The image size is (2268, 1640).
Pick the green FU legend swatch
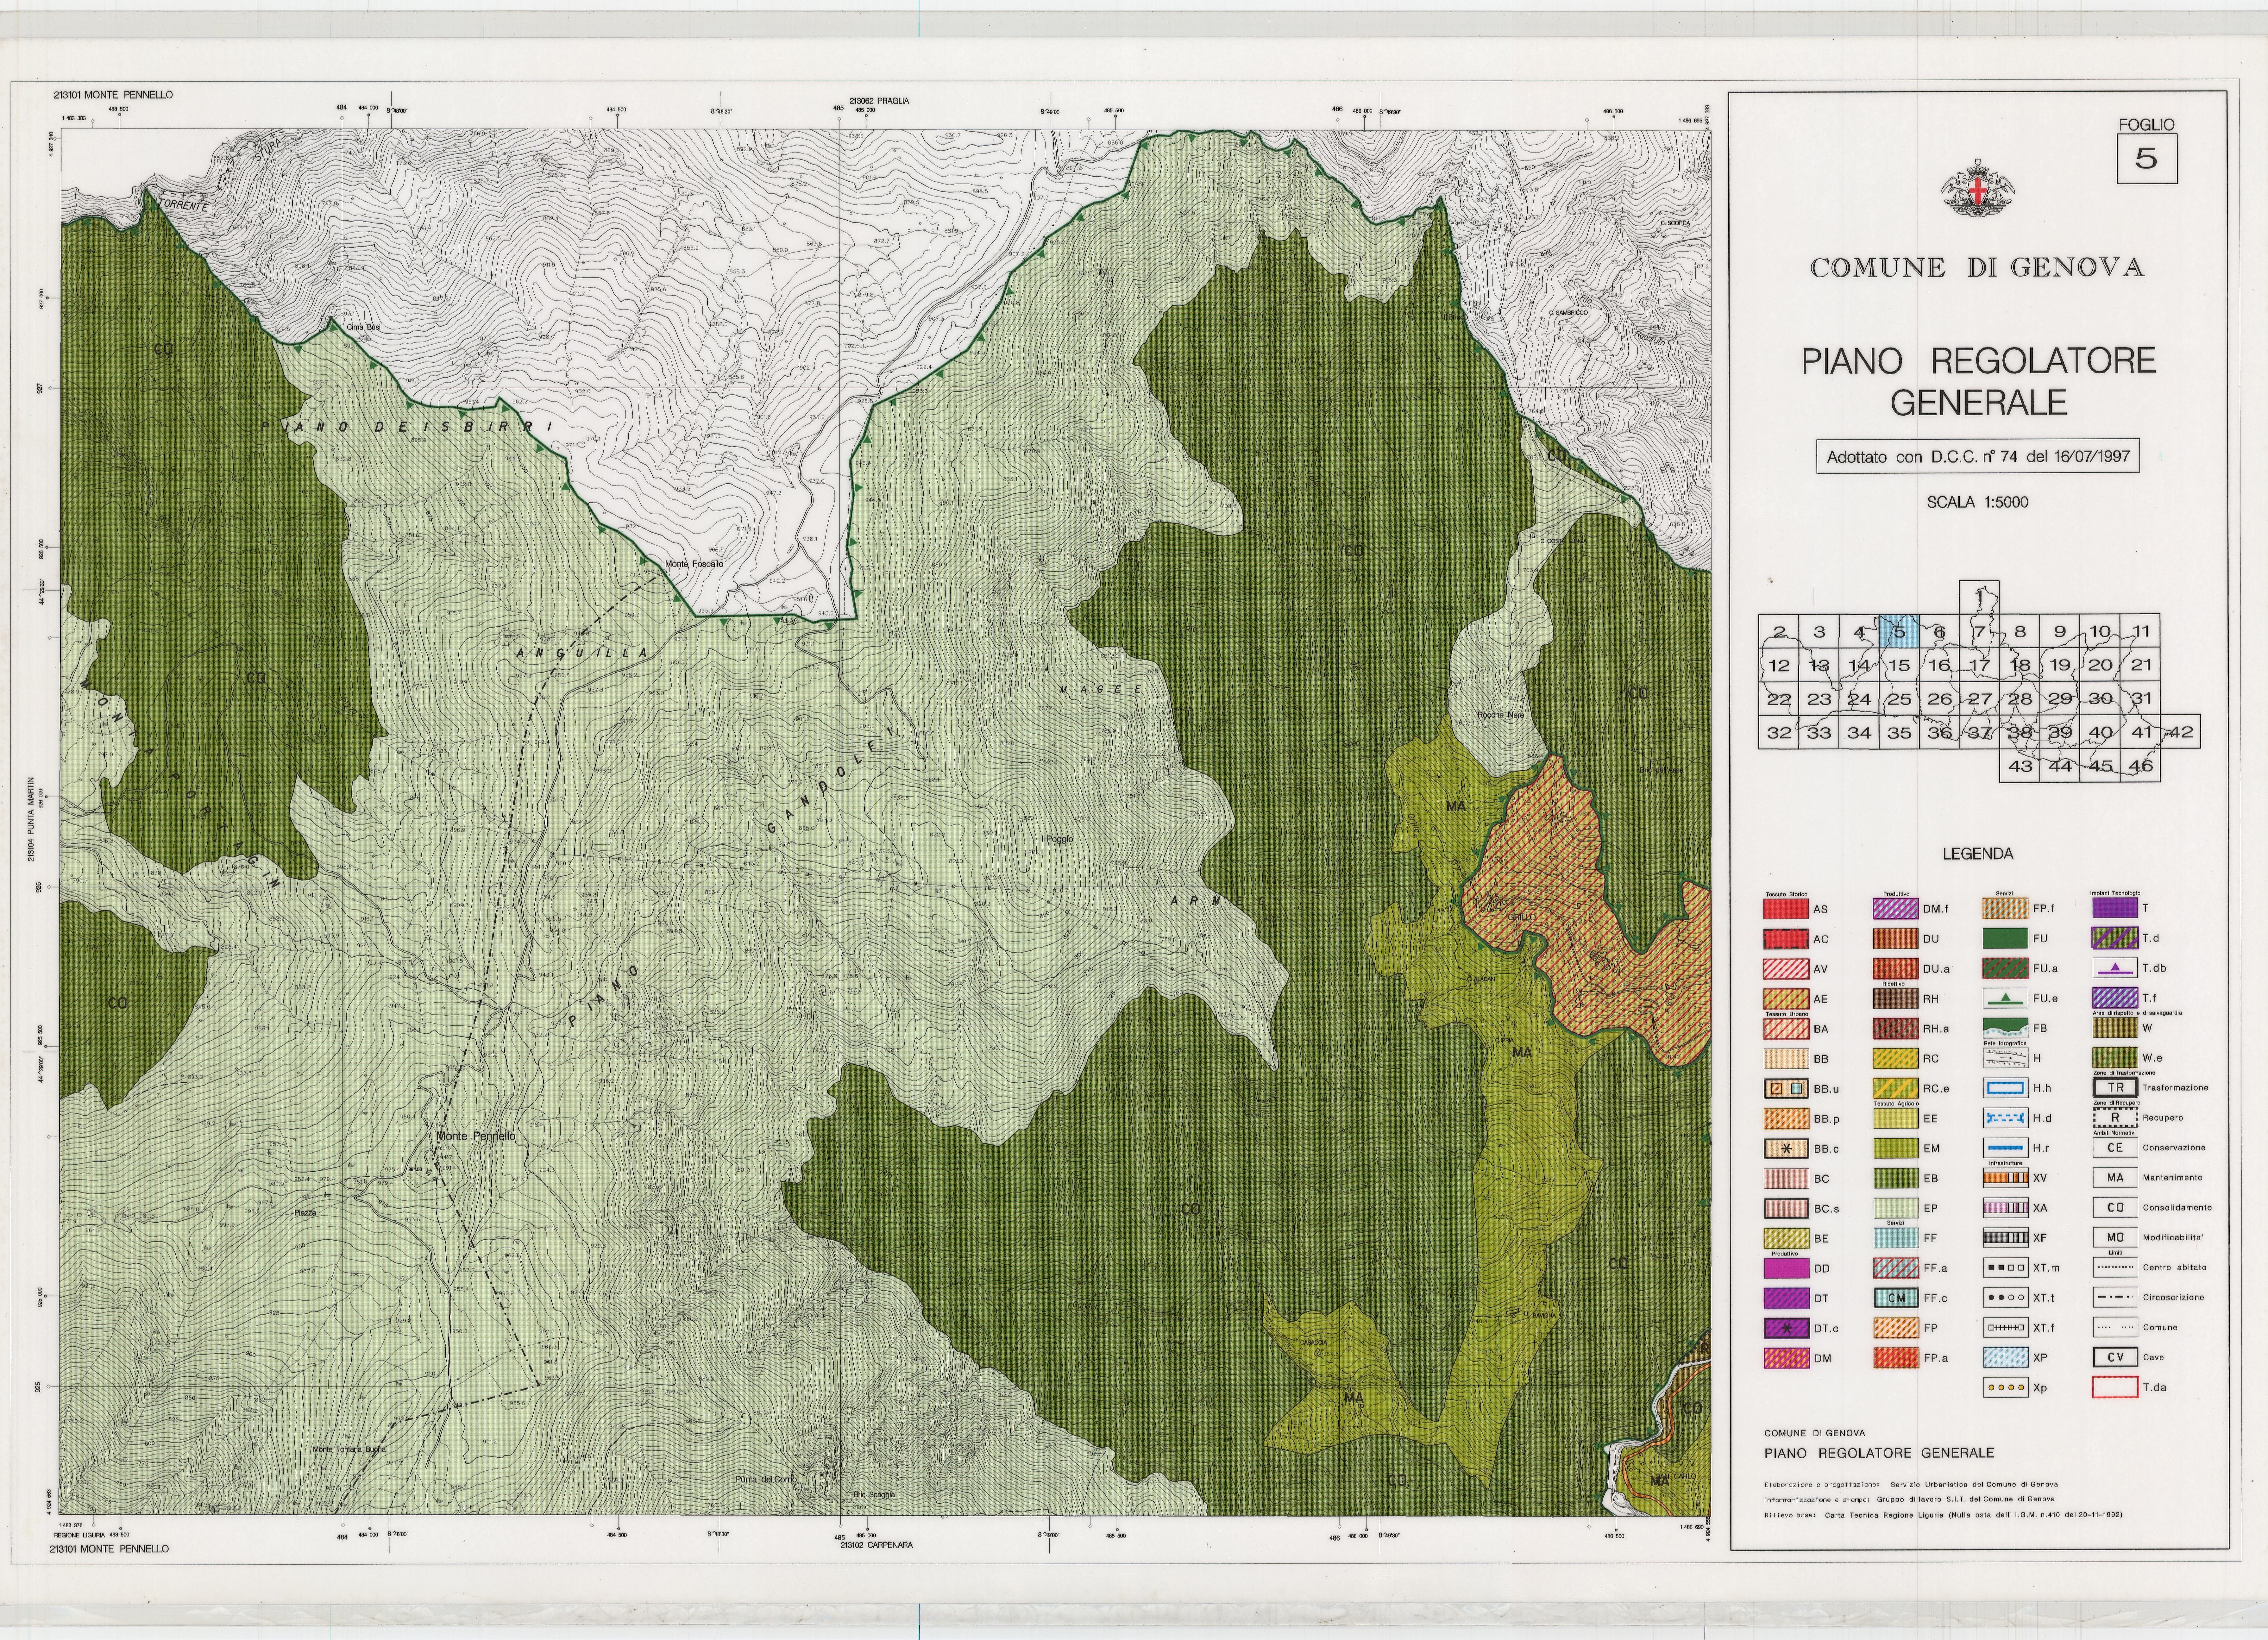click(2006, 938)
